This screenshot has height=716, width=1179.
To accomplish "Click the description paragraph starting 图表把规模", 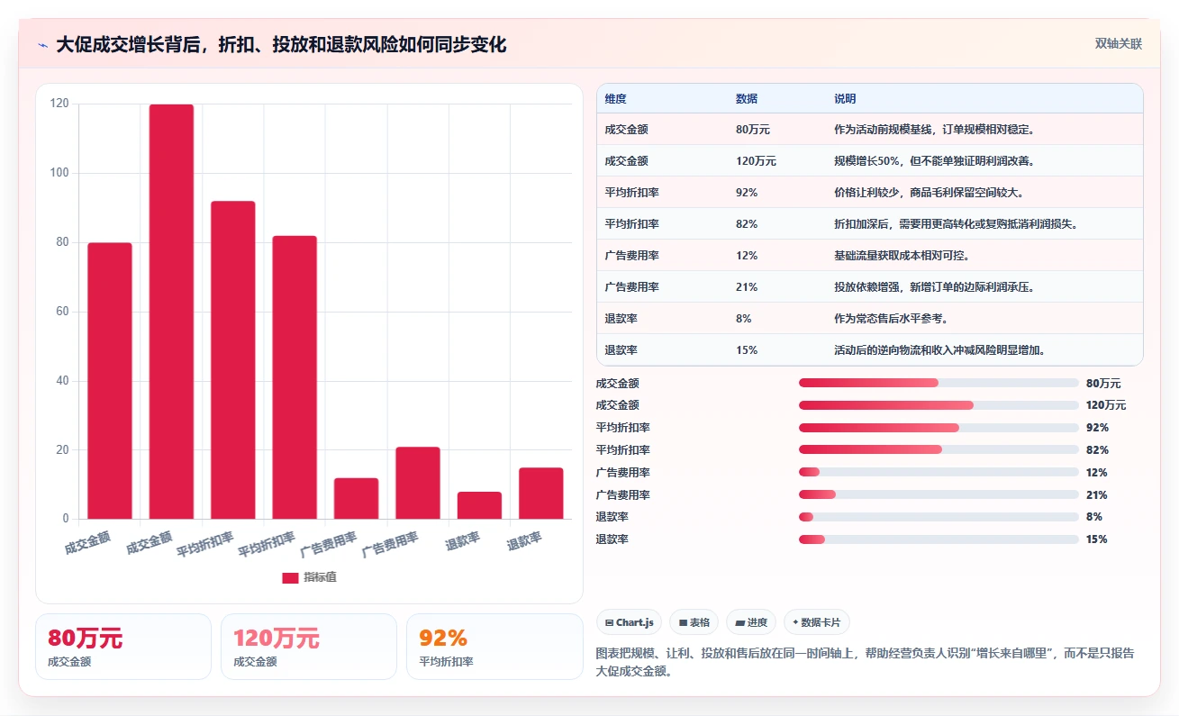I will (x=869, y=662).
